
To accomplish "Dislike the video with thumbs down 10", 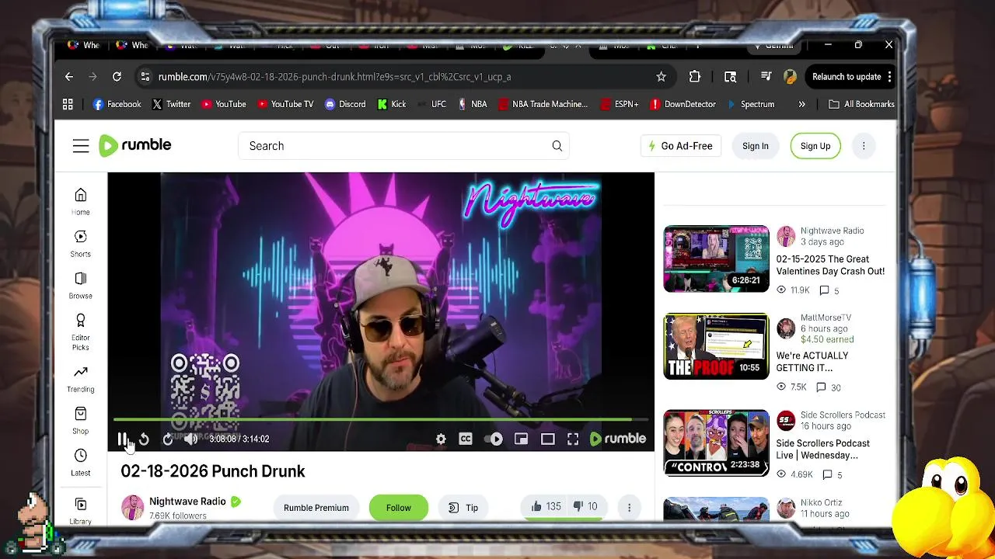I will [x=585, y=507].
